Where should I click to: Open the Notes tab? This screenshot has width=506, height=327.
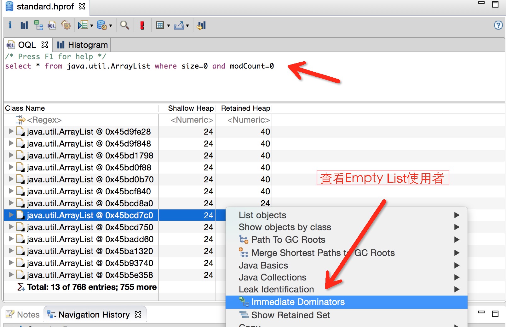click(23, 314)
